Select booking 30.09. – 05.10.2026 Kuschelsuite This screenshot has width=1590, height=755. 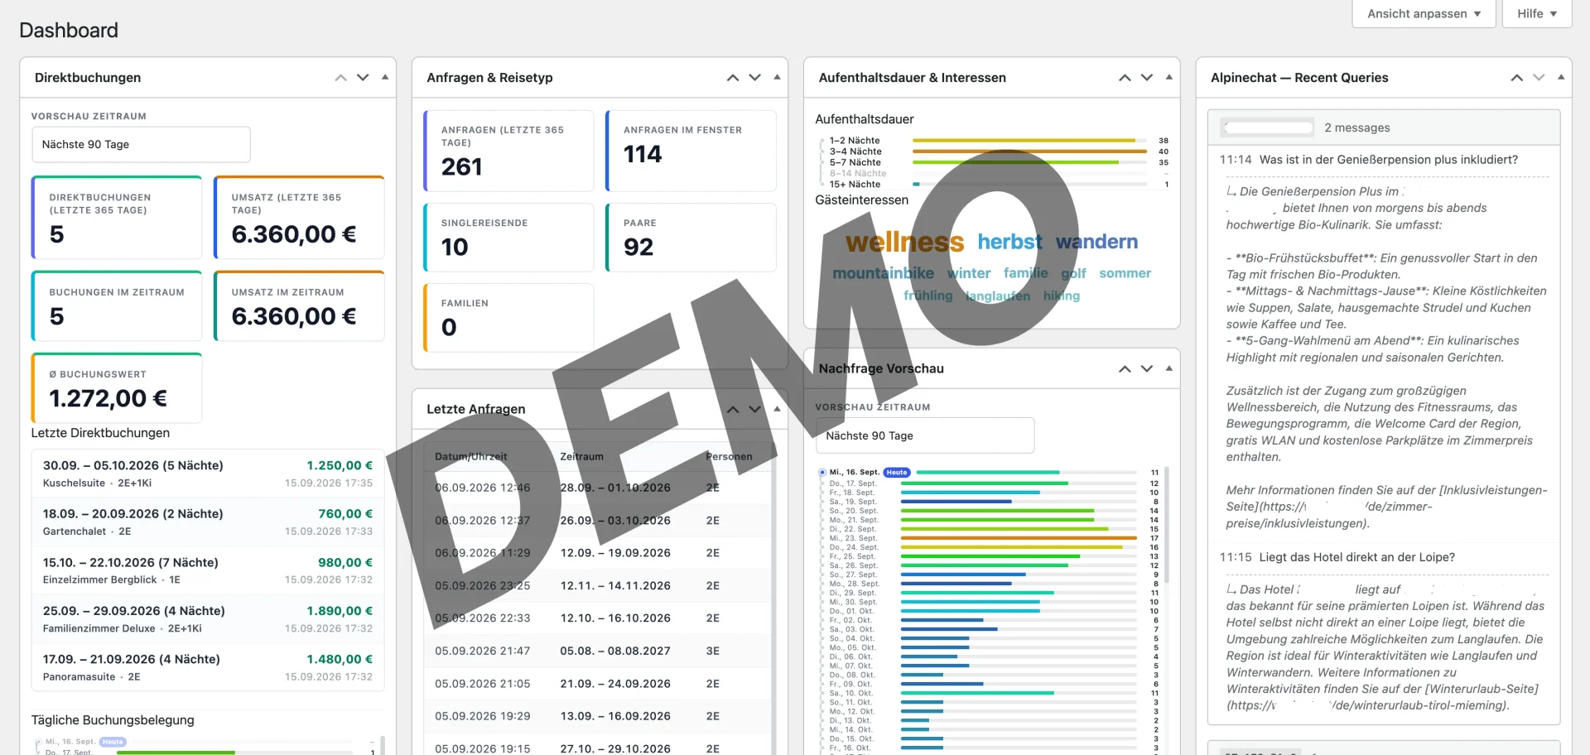point(208,474)
